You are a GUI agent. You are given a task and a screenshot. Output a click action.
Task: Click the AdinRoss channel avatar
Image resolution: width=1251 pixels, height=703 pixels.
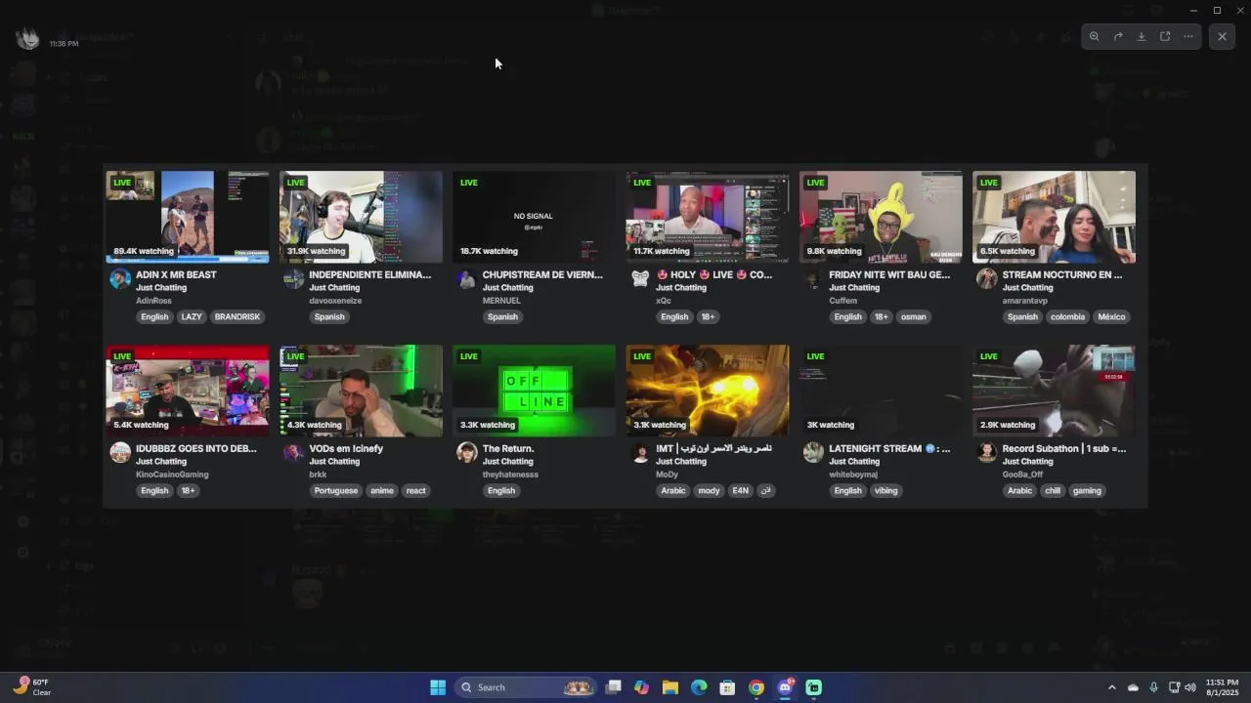pos(120,279)
